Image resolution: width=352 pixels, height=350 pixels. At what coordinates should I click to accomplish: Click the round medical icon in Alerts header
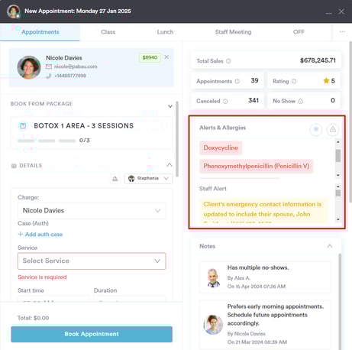(x=316, y=130)
